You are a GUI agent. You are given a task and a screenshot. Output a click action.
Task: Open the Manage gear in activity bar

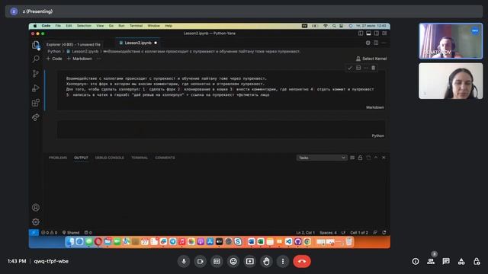36,221
